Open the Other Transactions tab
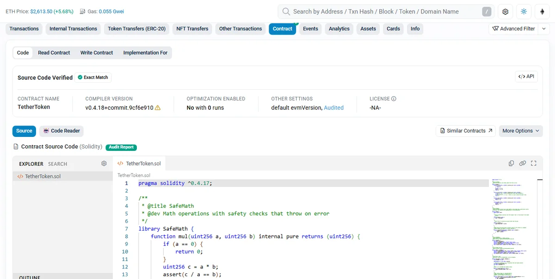 point(240,29)
